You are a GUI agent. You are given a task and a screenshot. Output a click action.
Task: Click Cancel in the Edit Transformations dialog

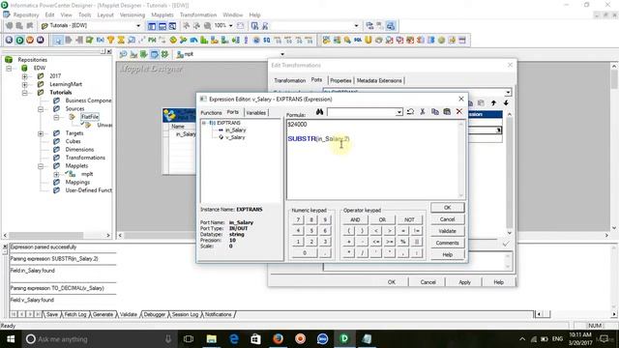coord(427,282)
